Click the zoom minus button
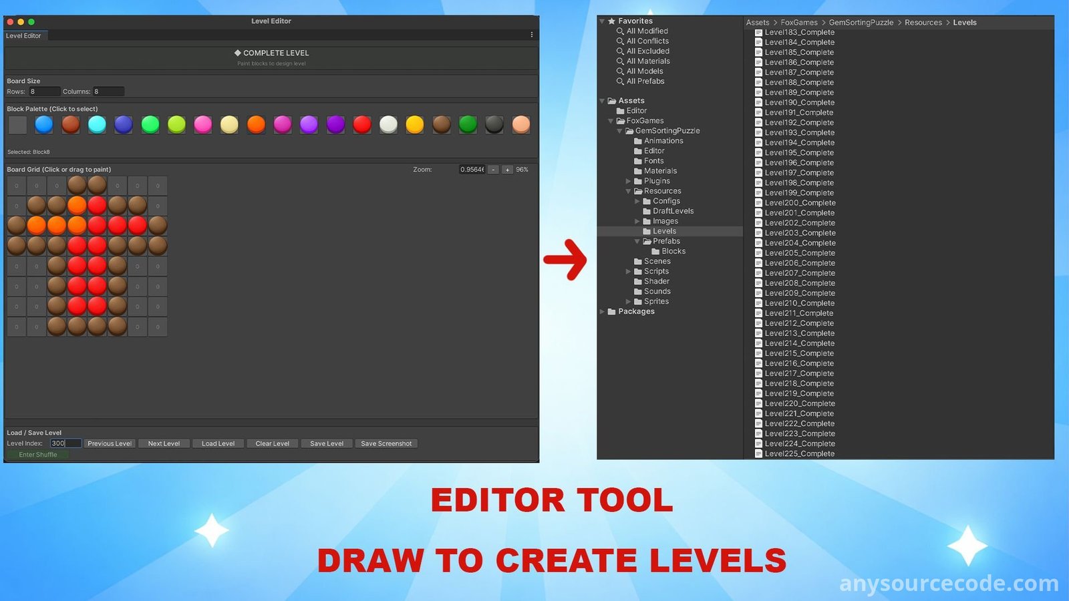This screenshot has height=601, width=1069. 493,170
